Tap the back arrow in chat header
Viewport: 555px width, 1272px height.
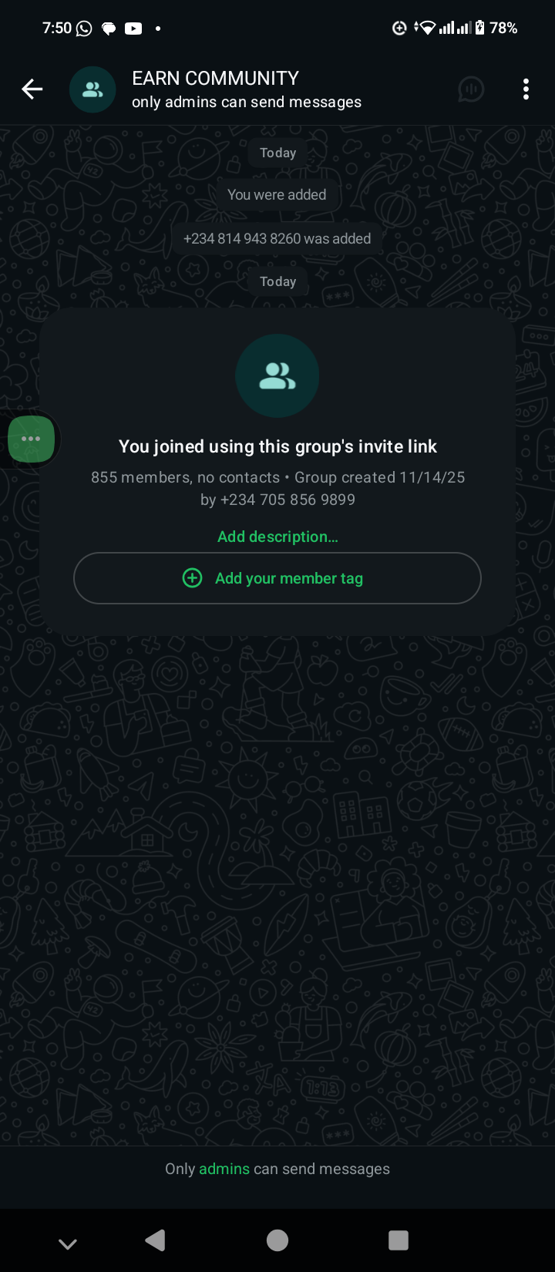32,89
